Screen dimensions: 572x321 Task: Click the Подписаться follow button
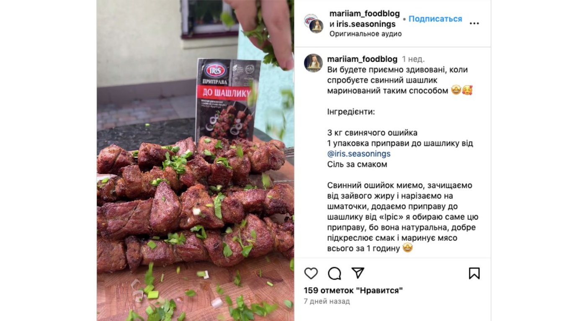pyautogui.click(x=435, y=19)
